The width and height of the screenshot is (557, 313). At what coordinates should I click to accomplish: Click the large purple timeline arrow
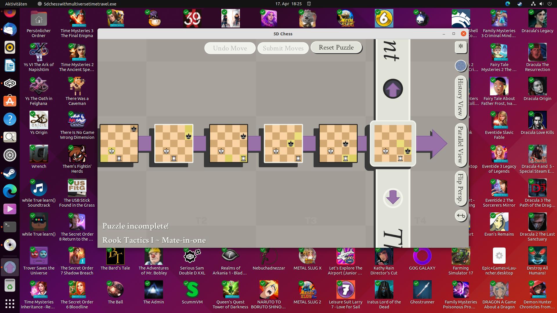[432, 144]
